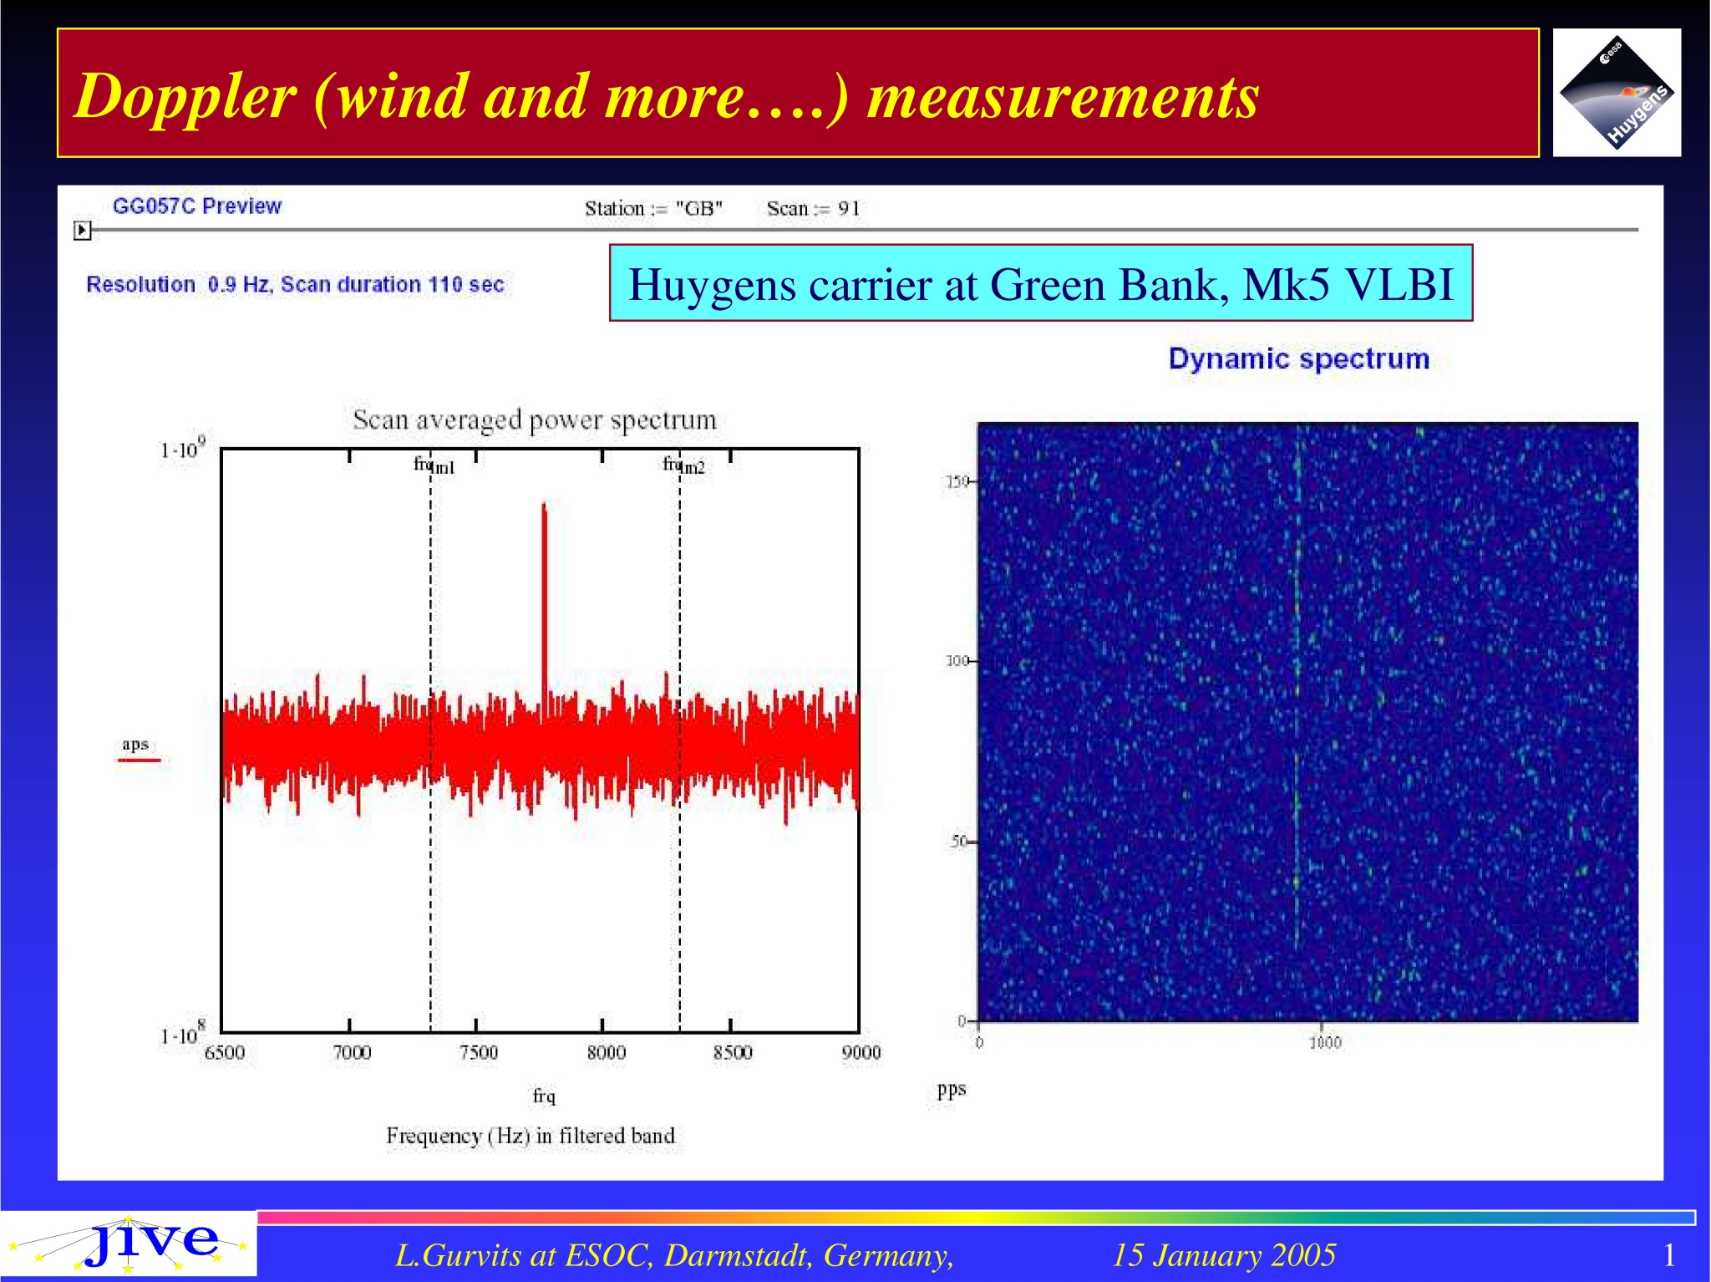Click the red aps legend marker
This screenshot has width=1711, height=1282.
[139, 761]
